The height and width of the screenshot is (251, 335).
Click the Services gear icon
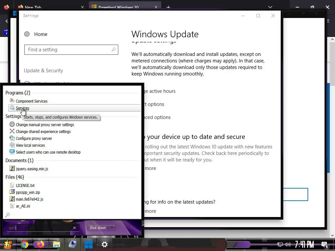click(x=12, y=108)
